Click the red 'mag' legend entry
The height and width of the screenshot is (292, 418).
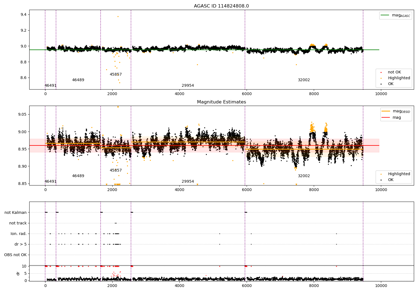[397, 118]
